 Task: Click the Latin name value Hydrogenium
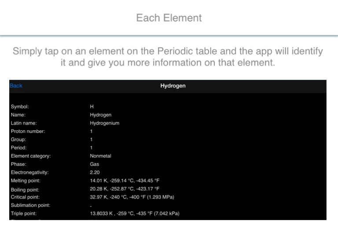[104, 123]
